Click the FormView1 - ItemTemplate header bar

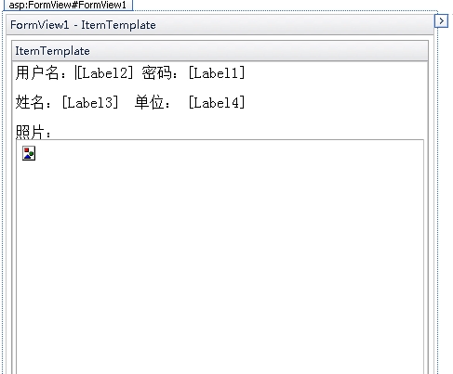point(220,25)
